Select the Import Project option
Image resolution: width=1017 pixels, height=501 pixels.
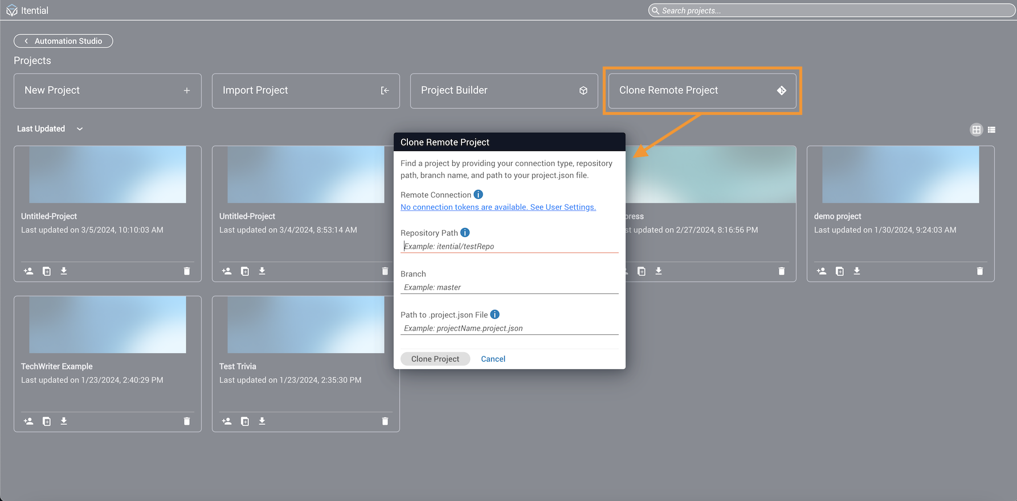point(305,90)
